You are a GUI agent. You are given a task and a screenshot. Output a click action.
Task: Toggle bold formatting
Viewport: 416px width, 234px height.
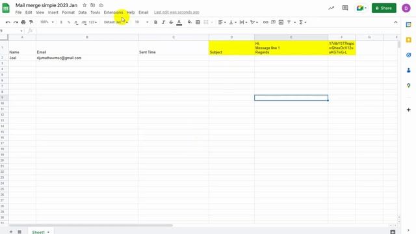[x=155, y=22]
